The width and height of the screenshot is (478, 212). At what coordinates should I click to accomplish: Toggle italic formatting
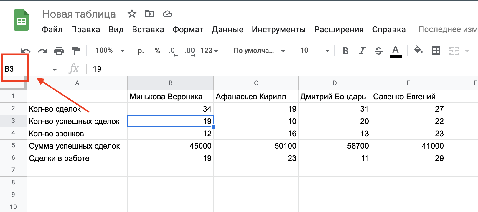(362, 51)
